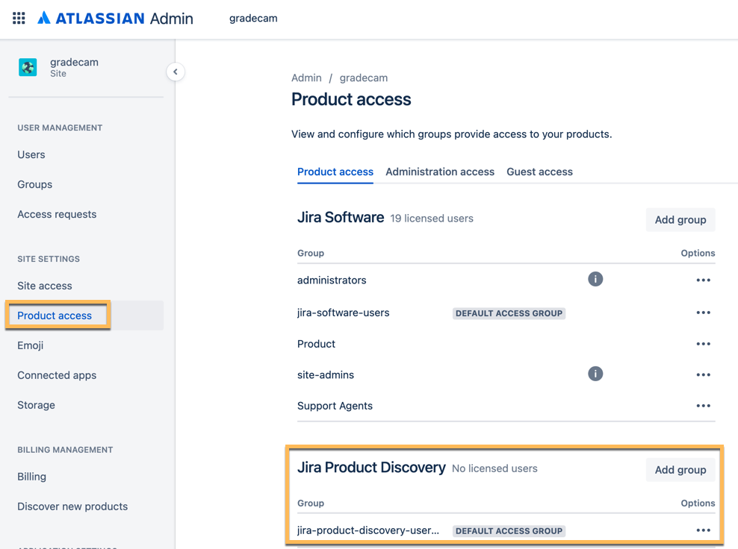
Task: Click the gradecam site avatar
Action: tap(28, 67)
